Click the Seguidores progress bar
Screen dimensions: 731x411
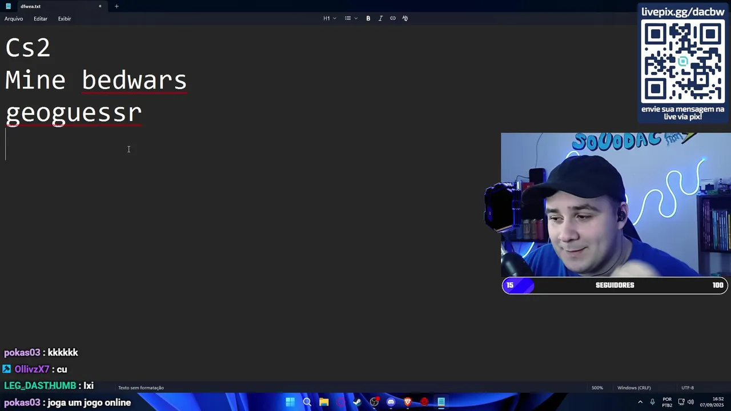615,285
